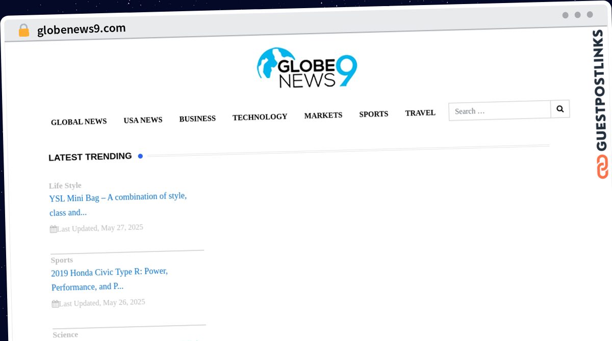Open the 2019 Honda Civic Type R article

pos(110,279)
